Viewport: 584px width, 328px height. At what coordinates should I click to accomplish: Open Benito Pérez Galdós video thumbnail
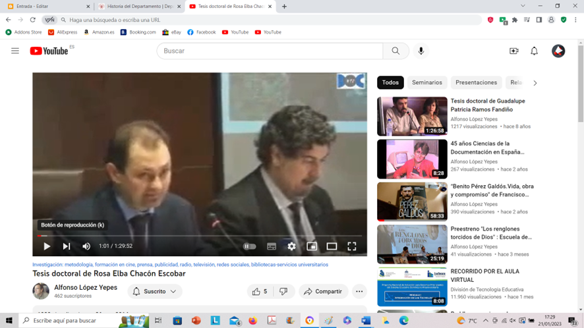click(412, 202)
